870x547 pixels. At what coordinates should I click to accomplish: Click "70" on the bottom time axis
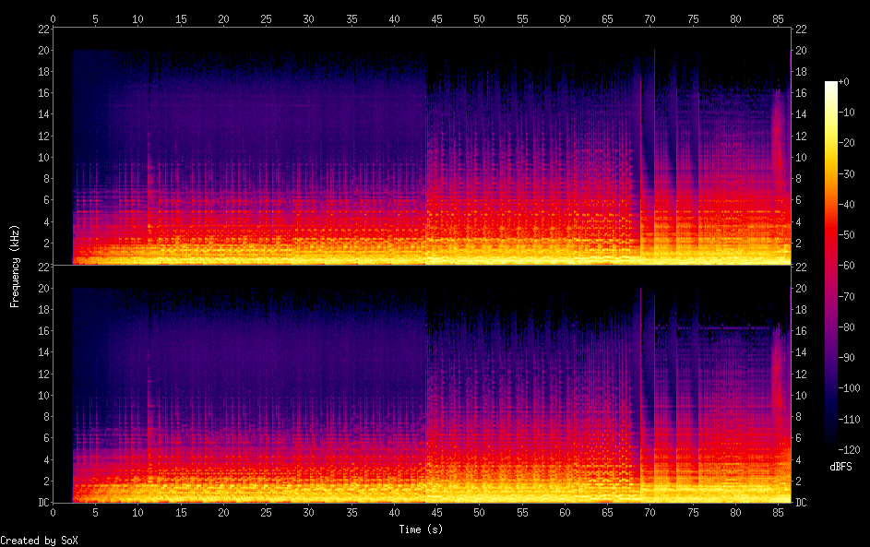[x=650, y=513]
